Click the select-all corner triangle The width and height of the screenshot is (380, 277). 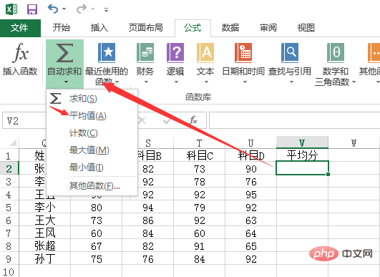[13, 142]
